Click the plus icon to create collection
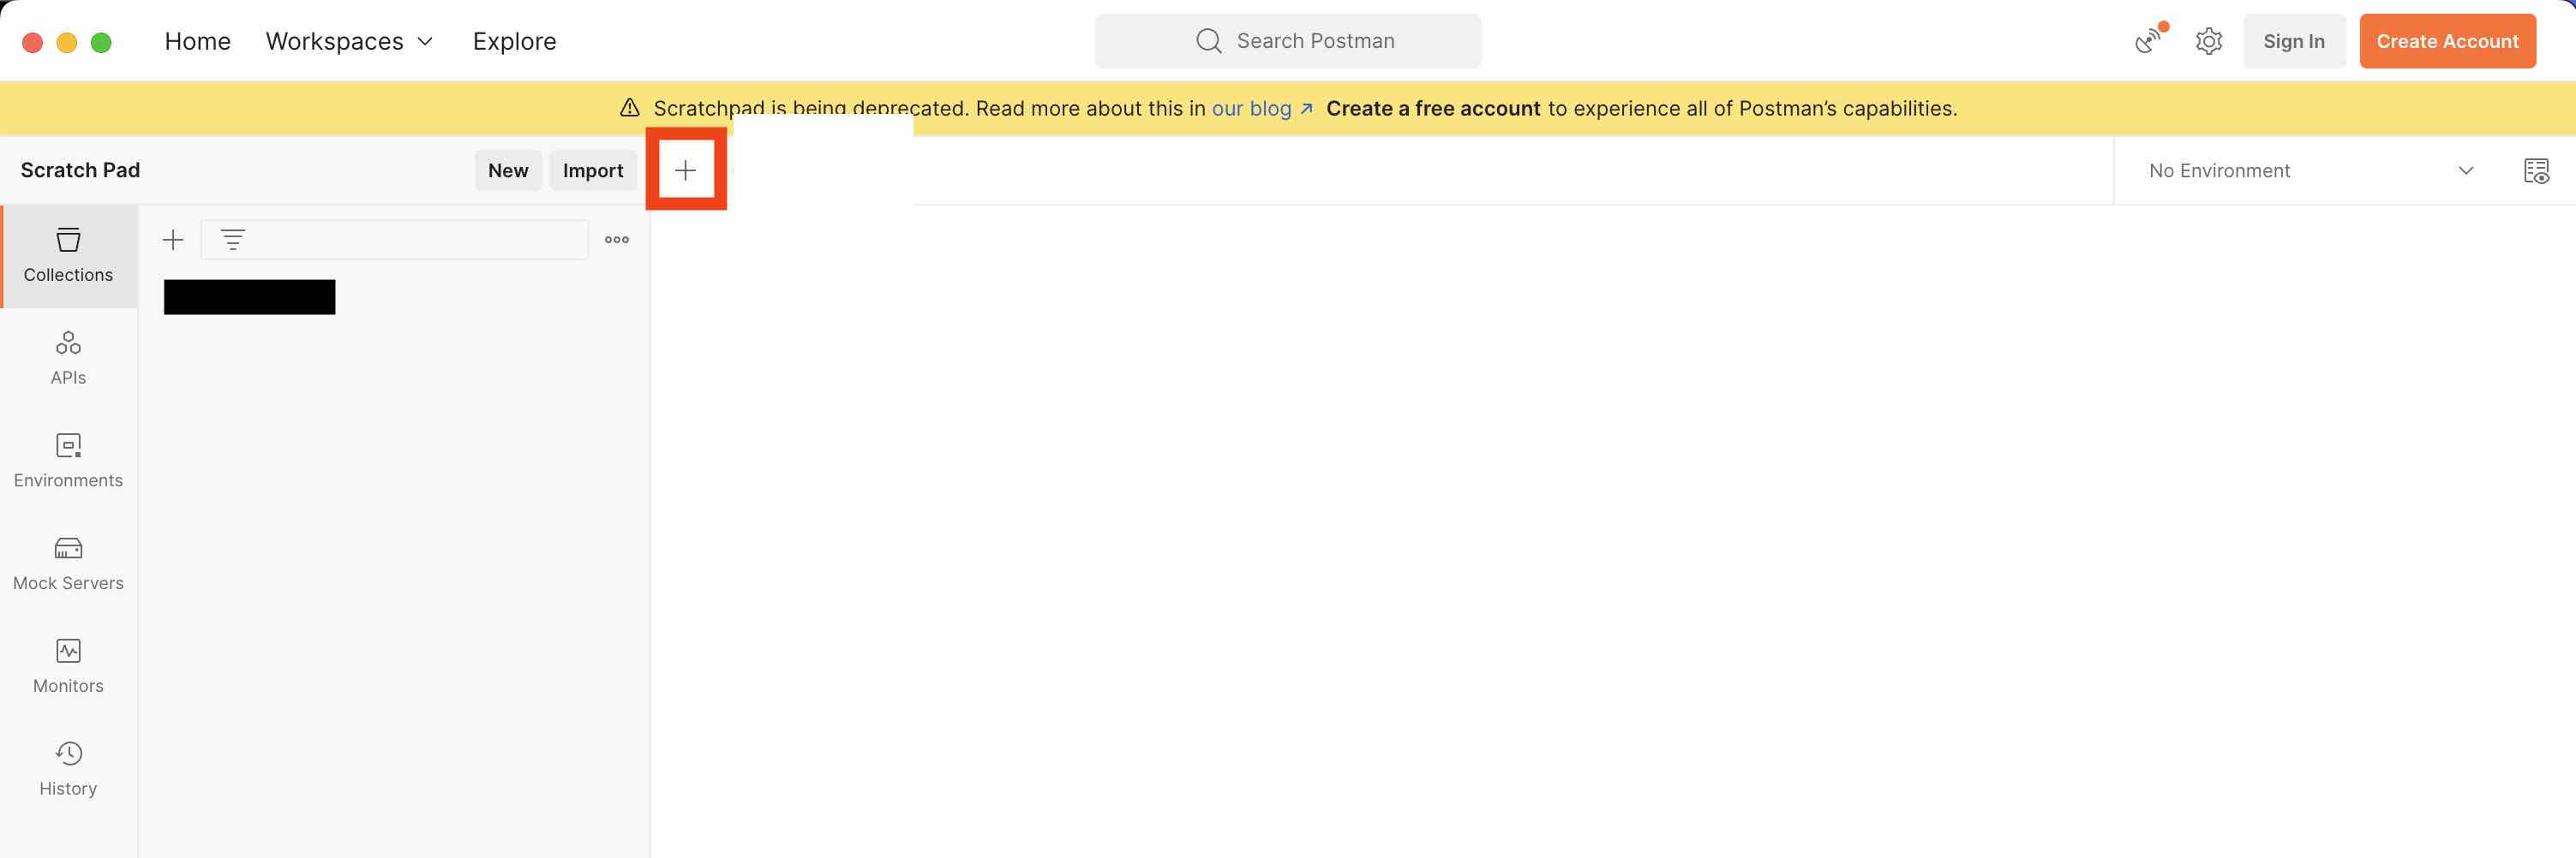This screenshot has height=858, width=2576. pyautogui.click(x=173, y=240)
